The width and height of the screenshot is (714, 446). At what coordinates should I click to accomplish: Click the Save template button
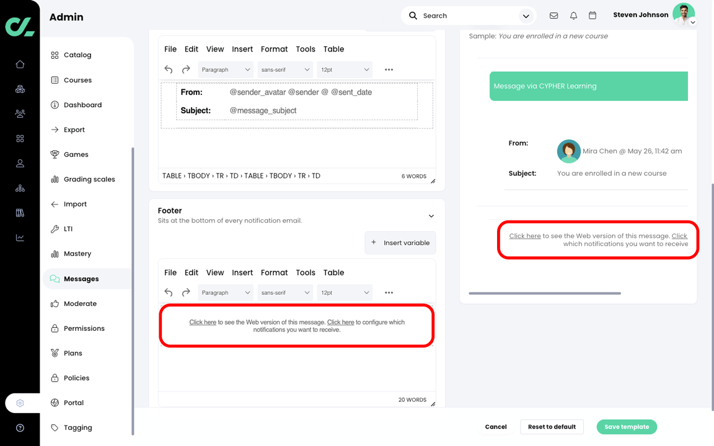627,427
